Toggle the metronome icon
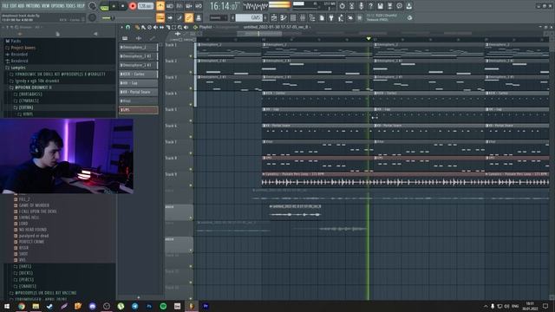This screenshot has width=555, height=312. coord(160,6)
